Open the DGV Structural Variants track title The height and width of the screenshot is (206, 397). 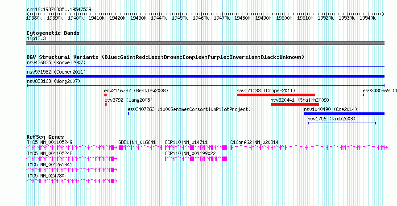tap(165, 57)
